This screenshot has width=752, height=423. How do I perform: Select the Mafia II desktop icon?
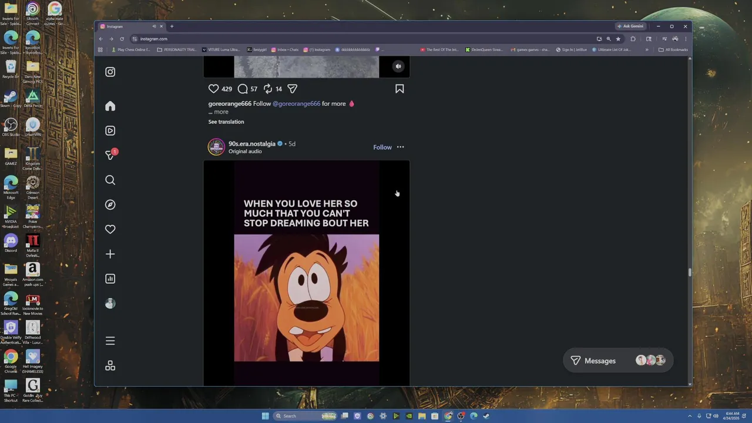click(33, 245)
